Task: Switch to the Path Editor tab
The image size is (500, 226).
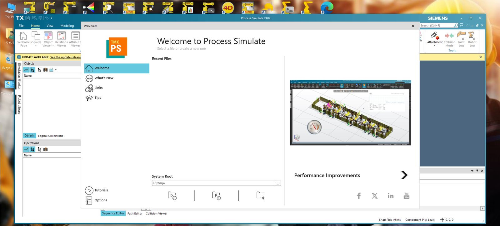Action: [x=135, y=214]
